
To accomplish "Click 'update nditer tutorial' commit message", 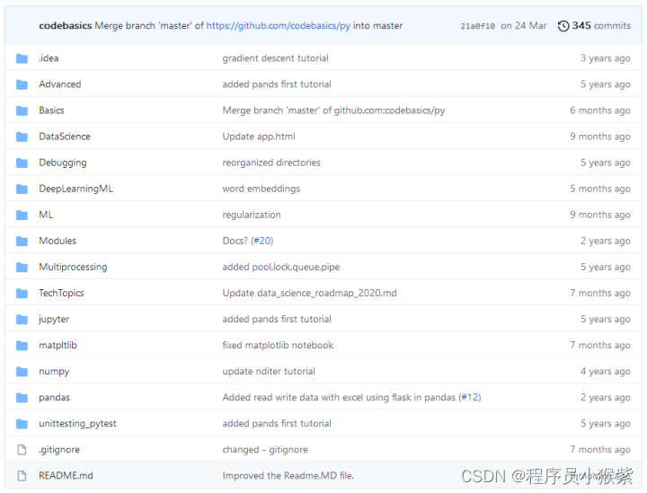I will pos(269,371).
